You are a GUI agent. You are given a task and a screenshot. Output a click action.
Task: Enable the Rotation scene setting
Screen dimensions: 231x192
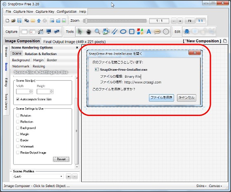(x=18, y=116)
